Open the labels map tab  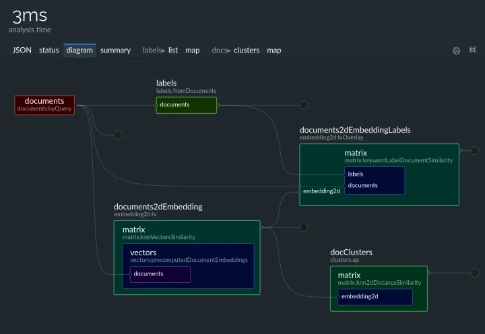coord(193,51)
